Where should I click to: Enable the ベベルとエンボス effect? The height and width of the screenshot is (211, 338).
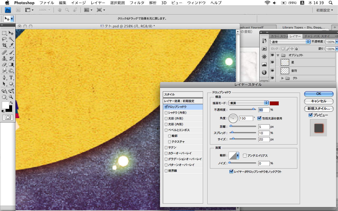(166, 130)
